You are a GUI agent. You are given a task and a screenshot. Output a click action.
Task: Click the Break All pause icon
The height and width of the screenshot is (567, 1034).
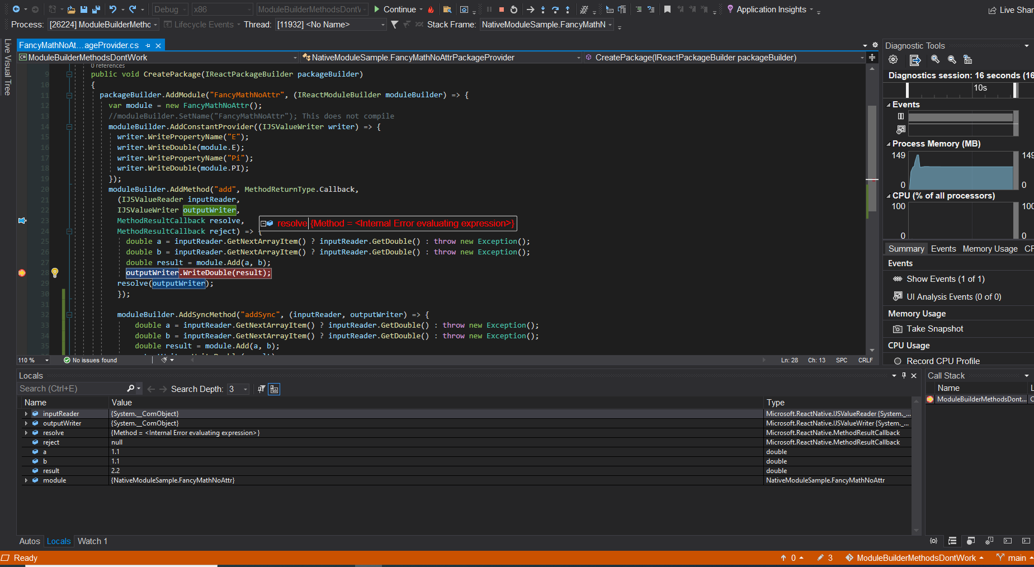(490, 10)
